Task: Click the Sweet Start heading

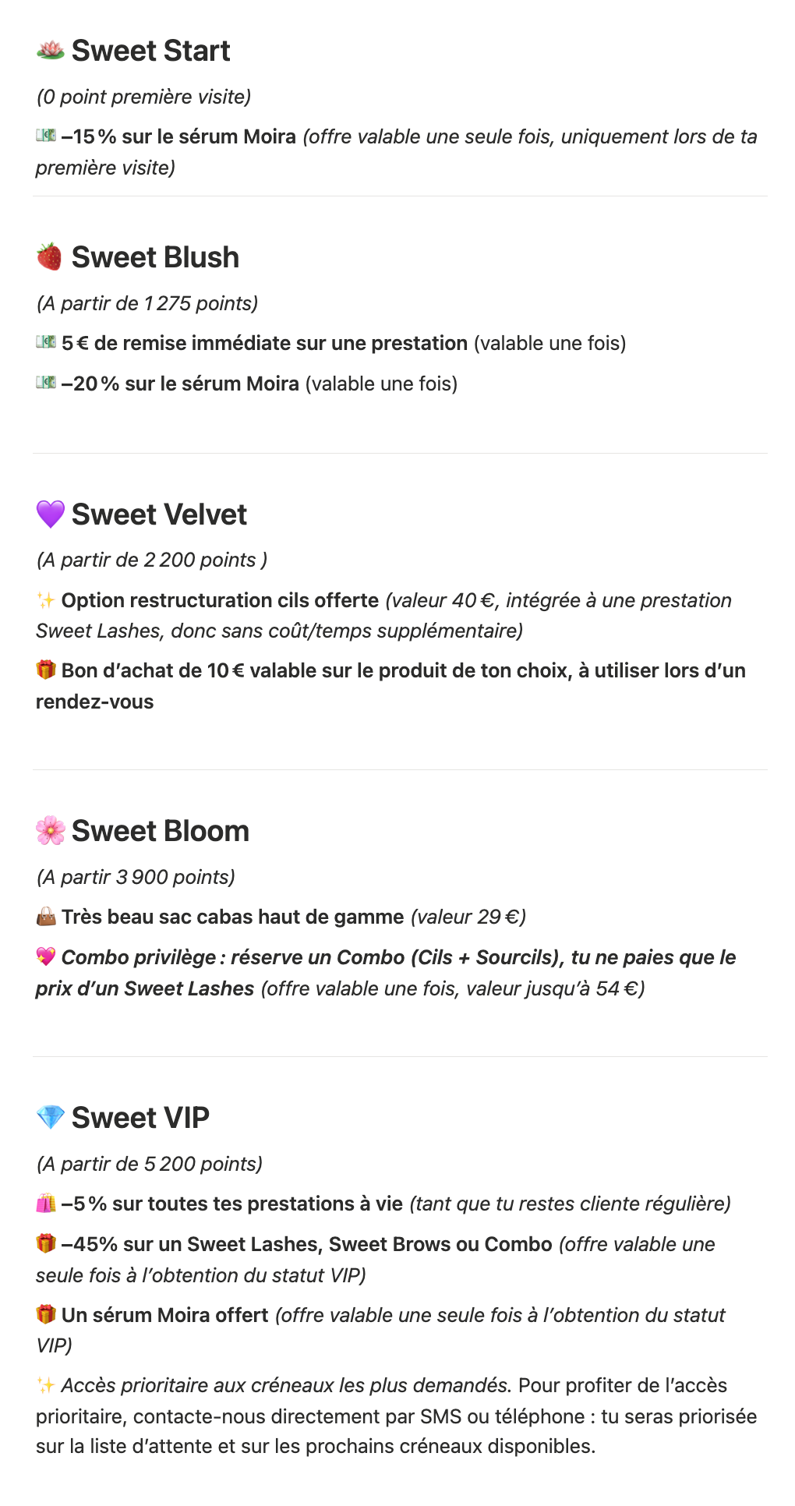Action: pos(150,51)
